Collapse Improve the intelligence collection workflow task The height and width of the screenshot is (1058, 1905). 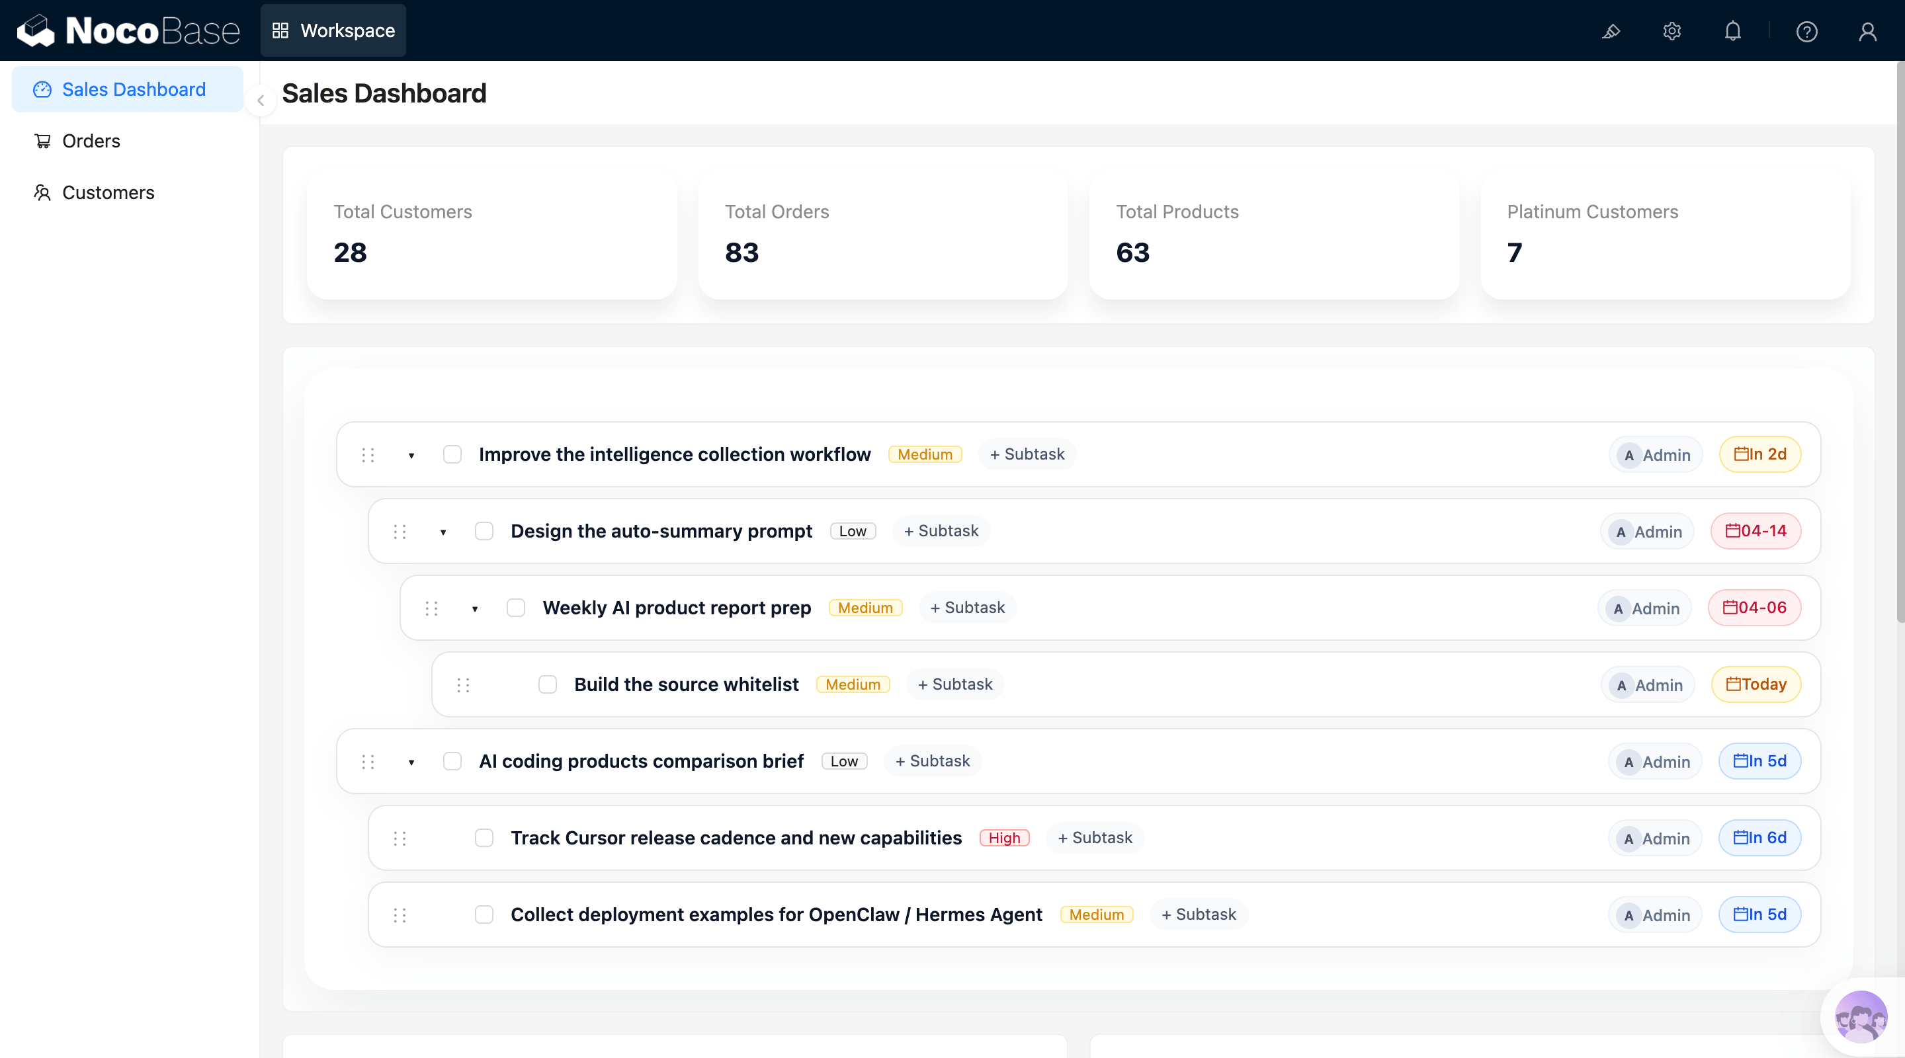click(x=411, y=456)
